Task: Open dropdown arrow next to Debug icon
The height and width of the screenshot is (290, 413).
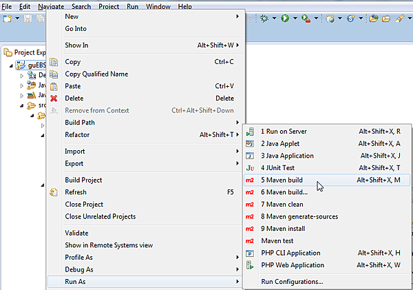Action: pyautogui.click(x=274, y=18)
